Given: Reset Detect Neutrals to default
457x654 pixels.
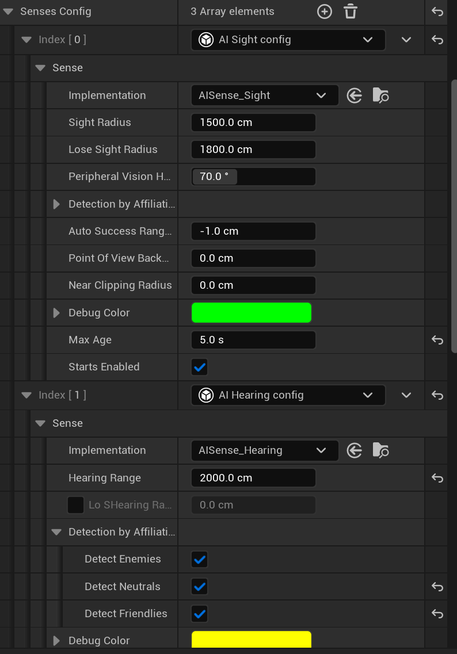Looking at the screenshot, I should 437,587.
